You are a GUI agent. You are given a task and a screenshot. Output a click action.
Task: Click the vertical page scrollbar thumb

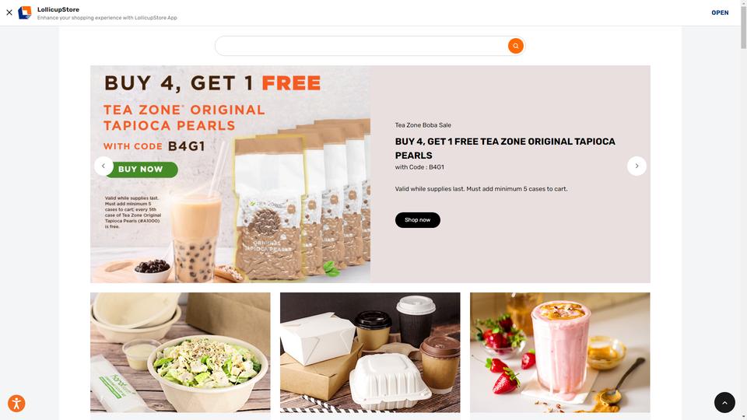pos(743,24)
